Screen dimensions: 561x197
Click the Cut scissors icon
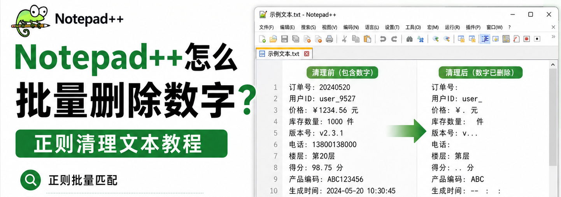click(x=344, y=39)
